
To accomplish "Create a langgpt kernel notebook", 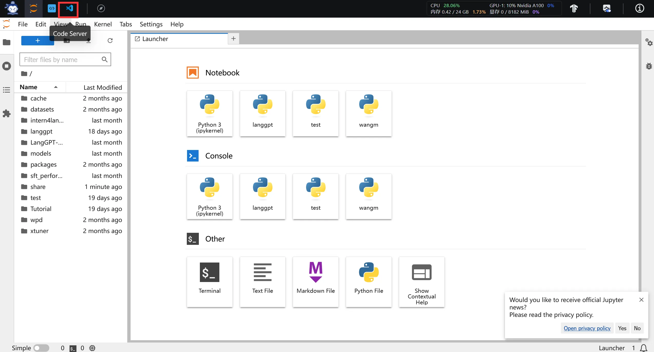I will pyautogui.click(x=262, y=113).
